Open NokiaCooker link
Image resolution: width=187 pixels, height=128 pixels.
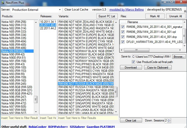tap(37, 127)
